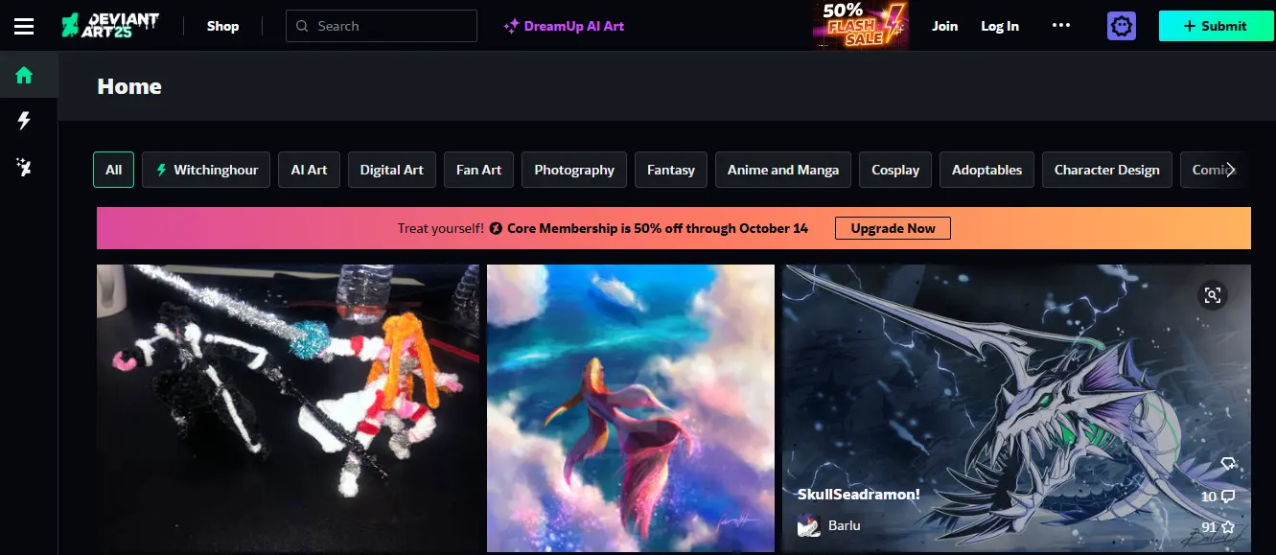This screenshot has height=555, width=1276.
Task: Click the purple mascot icon in header
Action: 1121,26
